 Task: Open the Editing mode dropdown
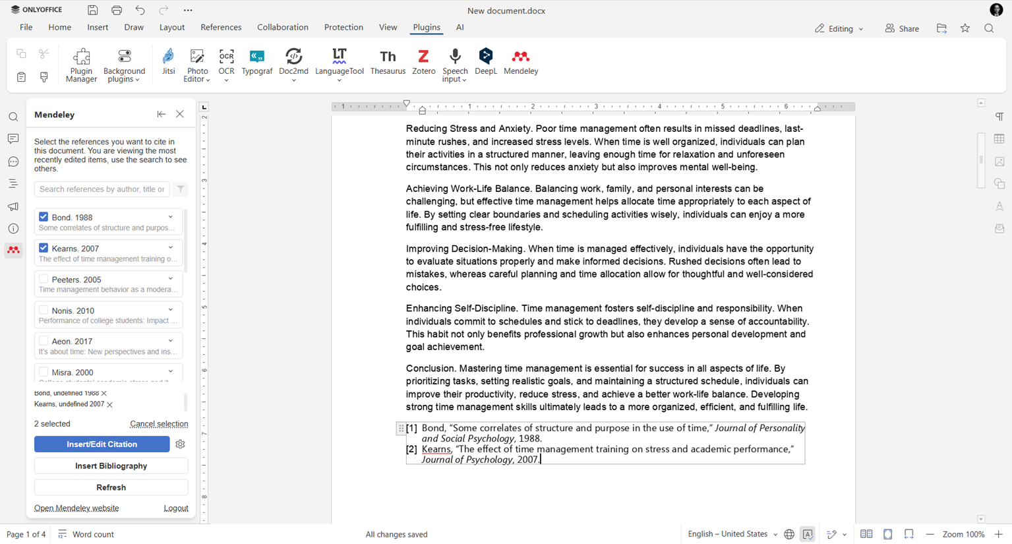pyautogui.click(x=839, y=28)
